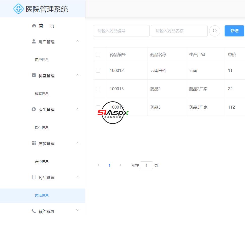Click the user icon beside 用户管理
The height and width of the screenshot is (225, 245).
click(x=34, y=41)
